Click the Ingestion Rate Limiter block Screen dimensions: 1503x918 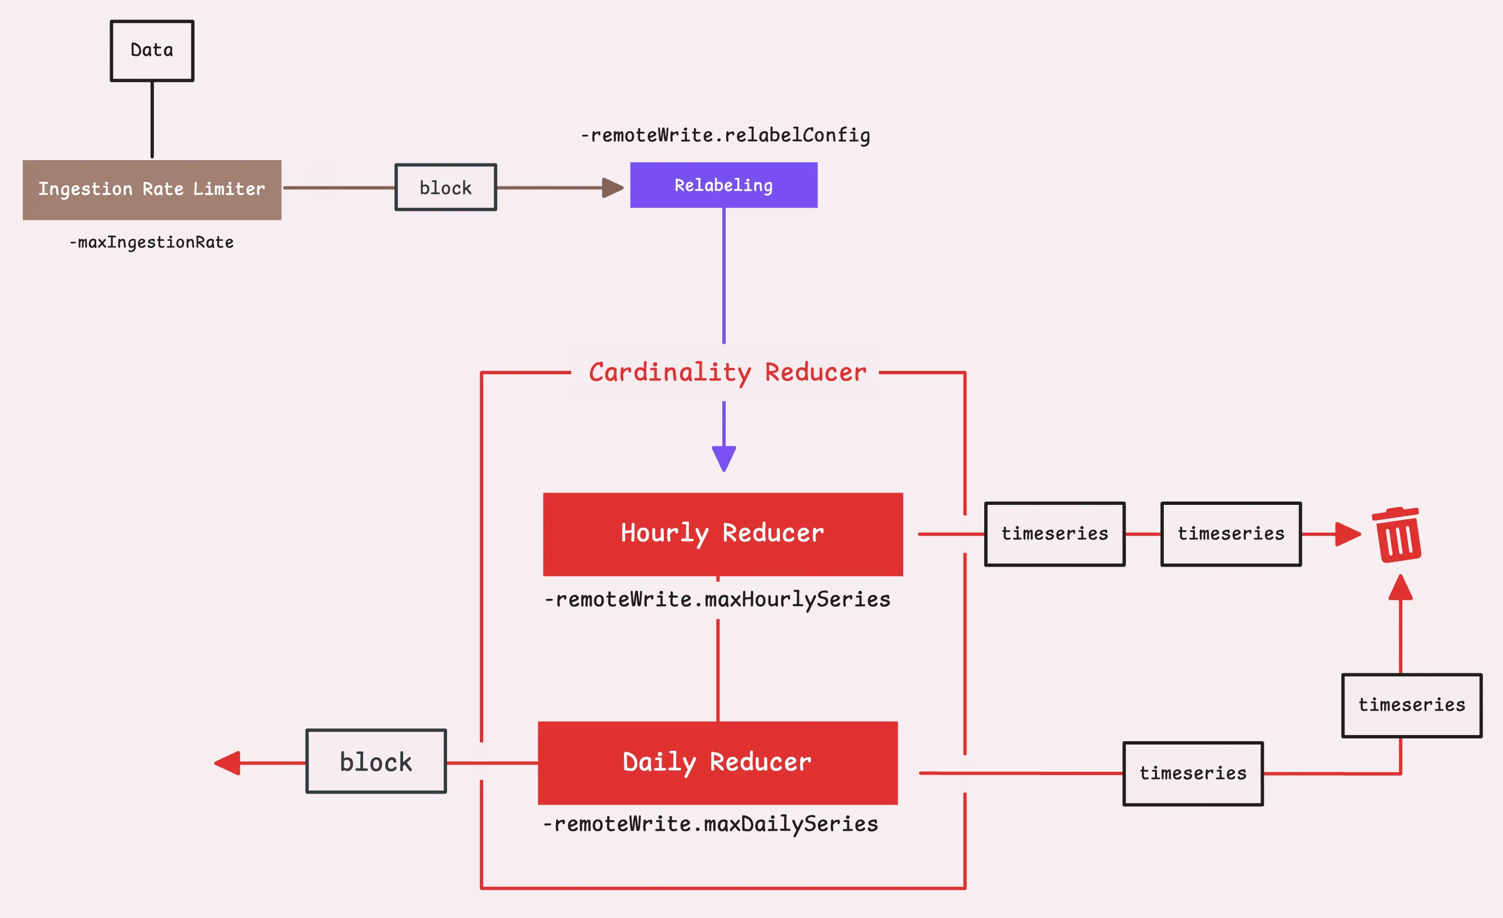coord(166,188)
